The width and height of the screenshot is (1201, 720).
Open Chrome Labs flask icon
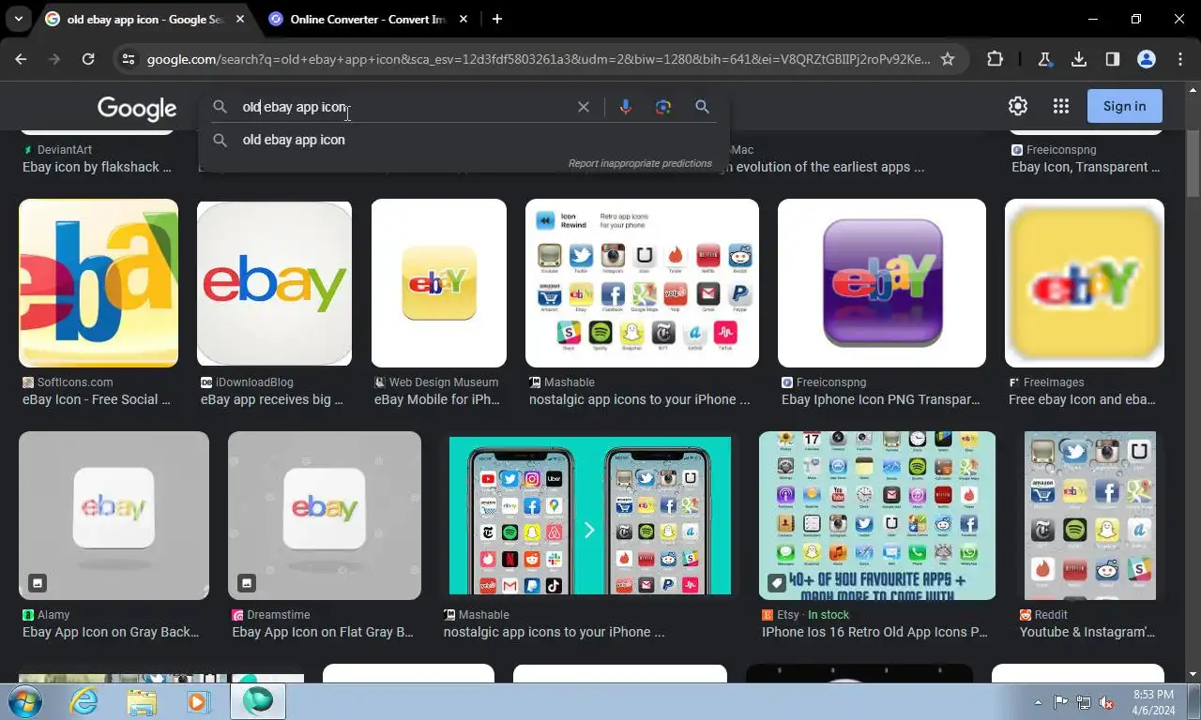[x=1045, y=59]
